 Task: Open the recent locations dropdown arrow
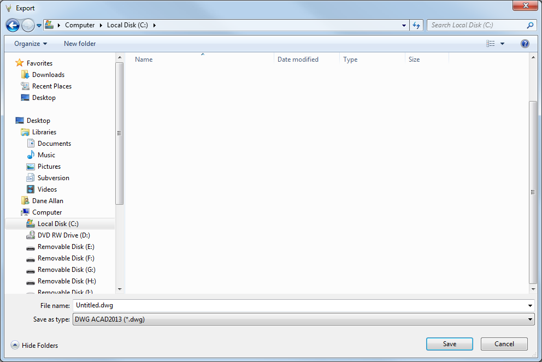point(39,26)
